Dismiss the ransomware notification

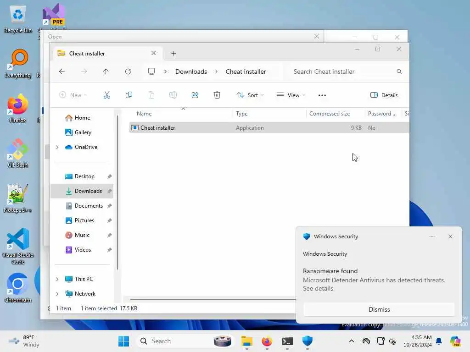[379, 309]
